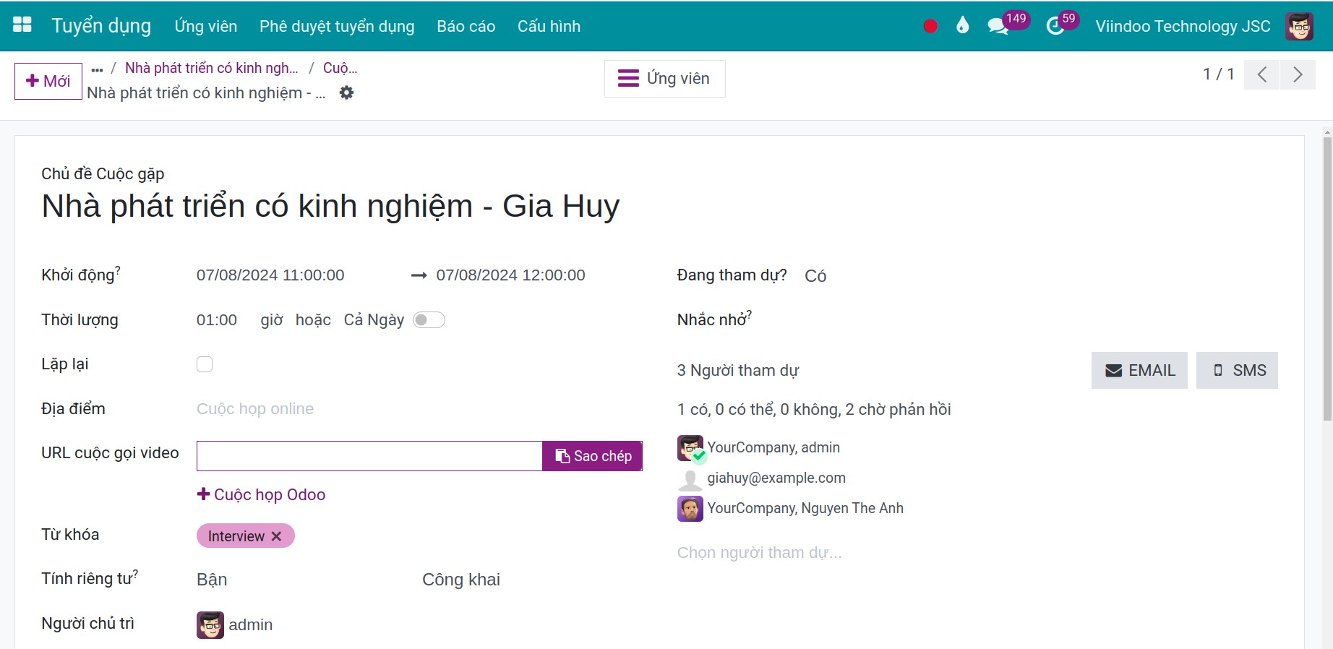This screenshot has height=649, width=1333.
Task: Click the 3 Người tham dự text
Action: [737, 371]
